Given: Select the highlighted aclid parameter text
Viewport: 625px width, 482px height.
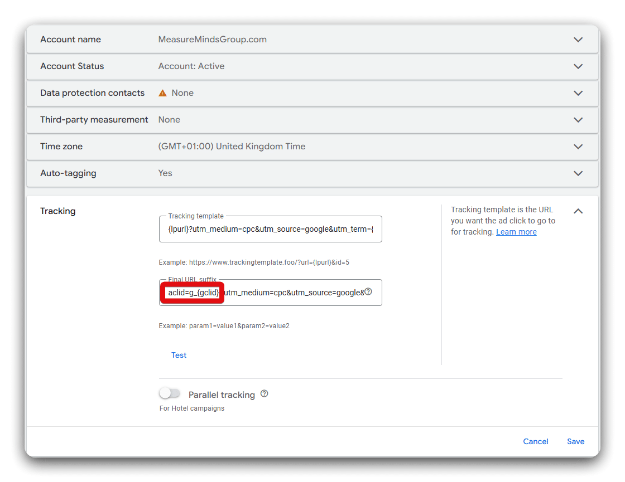Looking at the screenshot, I should pyautogui.click(x=192, y=293).
